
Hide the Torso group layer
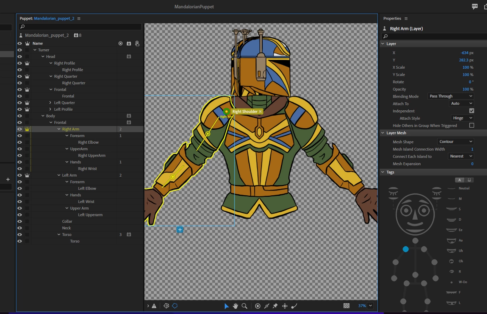pyautogui.click(x=19, y=235)
